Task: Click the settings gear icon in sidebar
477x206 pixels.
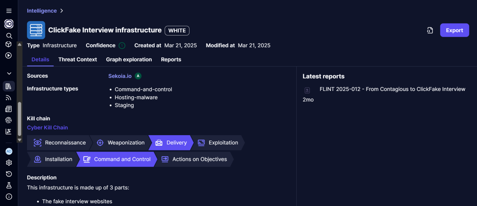Action: 9,163
